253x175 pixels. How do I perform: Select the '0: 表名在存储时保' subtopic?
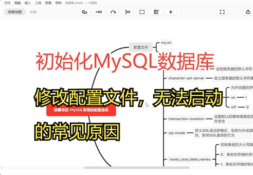pos(236,155)
